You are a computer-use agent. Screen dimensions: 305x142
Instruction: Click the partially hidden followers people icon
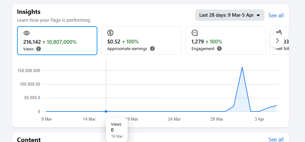tap(279, 32)
